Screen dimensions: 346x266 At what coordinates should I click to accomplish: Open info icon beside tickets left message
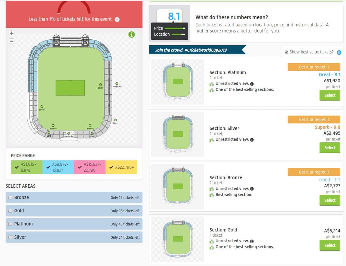[x=117, y=20]
